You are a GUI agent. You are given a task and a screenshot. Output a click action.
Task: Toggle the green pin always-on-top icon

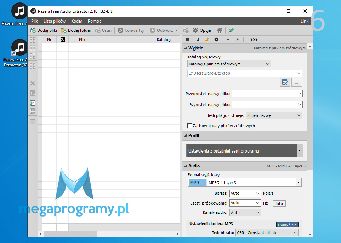click(231, 30)
